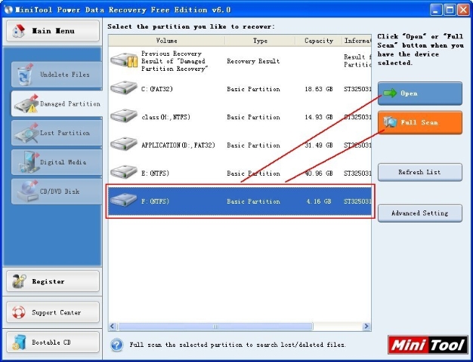This screenshot has height=362, width=473.
Task: Minimize the MiniTool window
Action: (435, 10)
